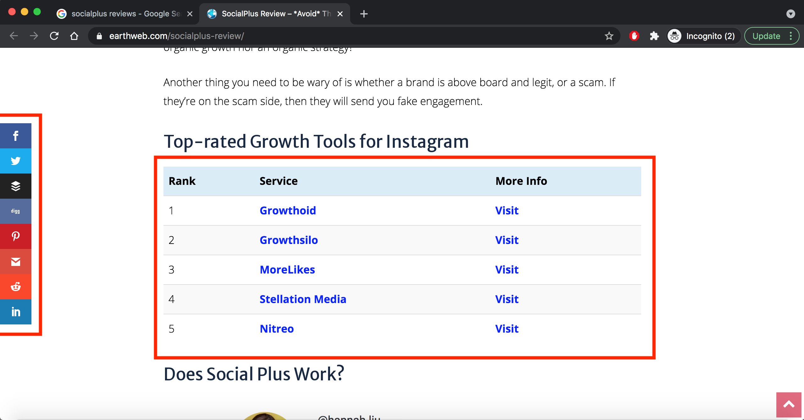
Task: Share the page on Facebook
Action: coord(16,136)
